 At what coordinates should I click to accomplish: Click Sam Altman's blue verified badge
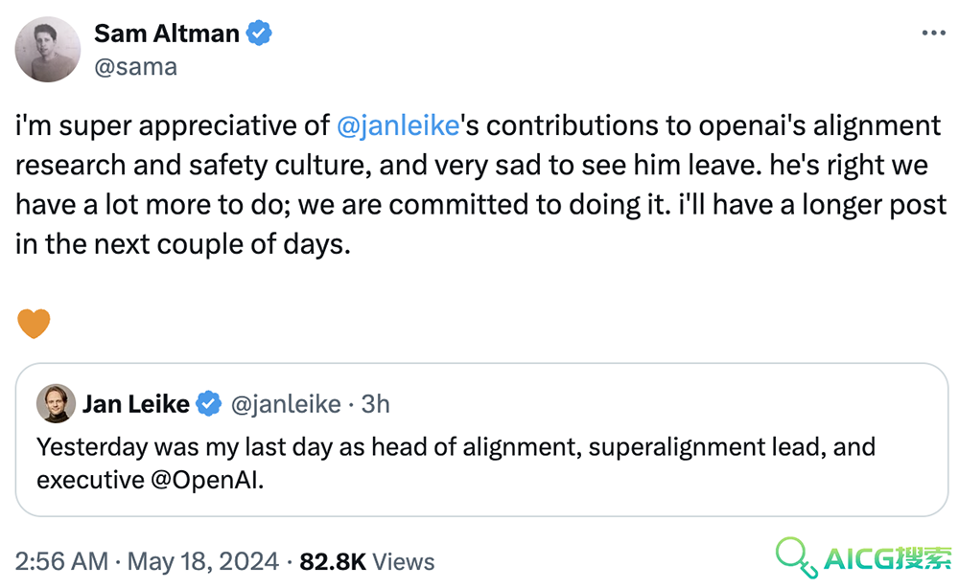[259, 33]
